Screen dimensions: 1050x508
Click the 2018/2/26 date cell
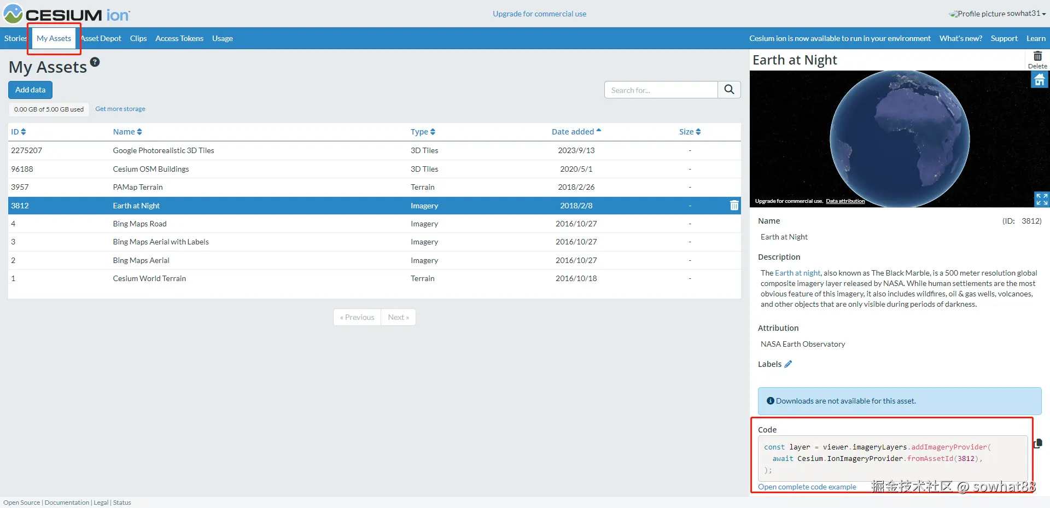point(576,187)
